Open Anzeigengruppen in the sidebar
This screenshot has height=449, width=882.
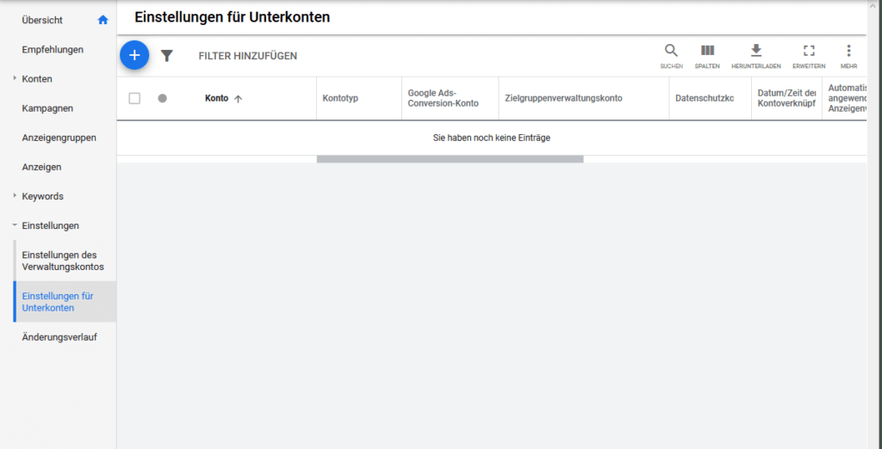click(59, 138)
